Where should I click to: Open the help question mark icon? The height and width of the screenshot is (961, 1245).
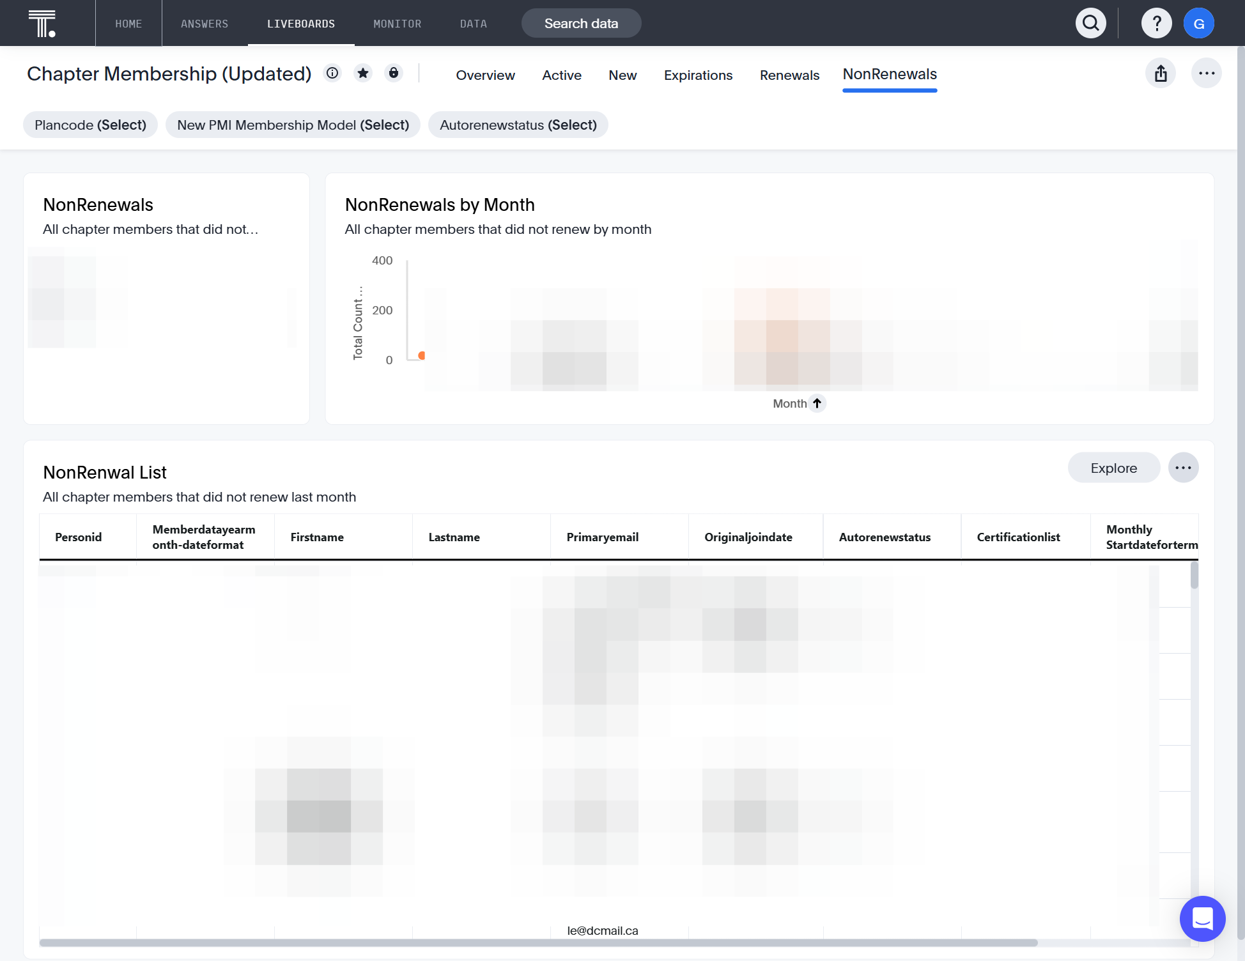click(1157, 24)
